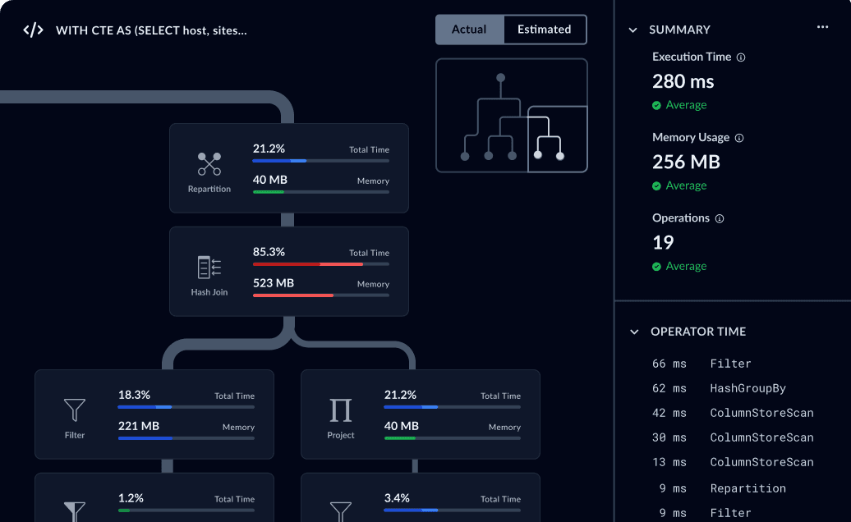Select the Hash Join operator icon

click(x=209, y=268)
